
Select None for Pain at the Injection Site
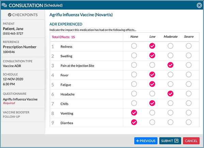coord(134,65)
